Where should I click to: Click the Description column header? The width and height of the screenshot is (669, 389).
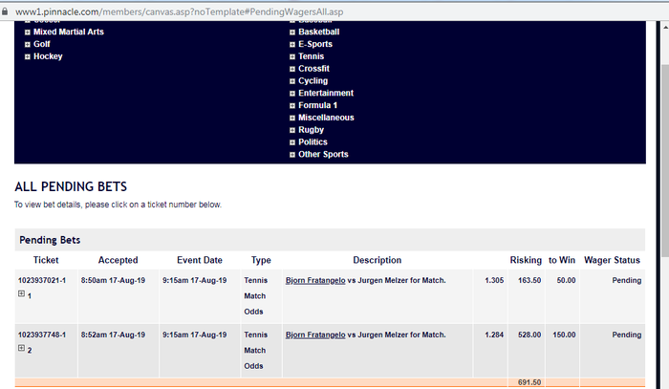coord(378,260)
